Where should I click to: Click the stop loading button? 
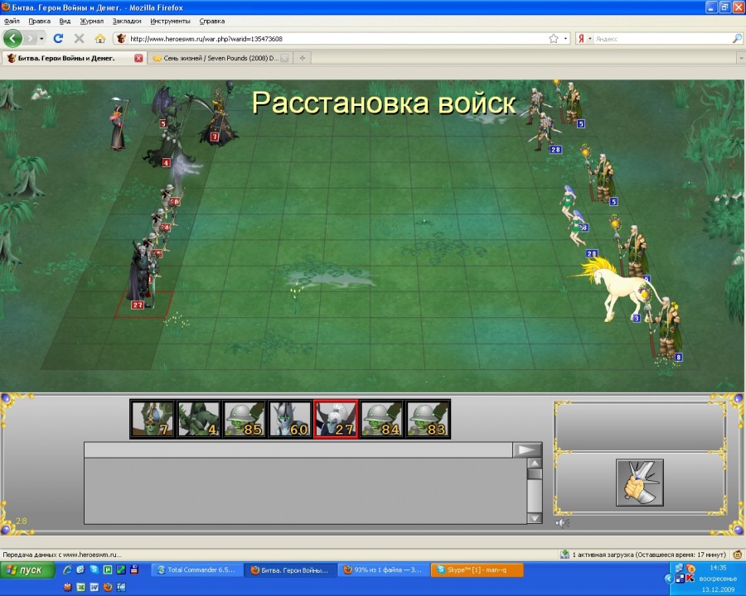[79, 39]
